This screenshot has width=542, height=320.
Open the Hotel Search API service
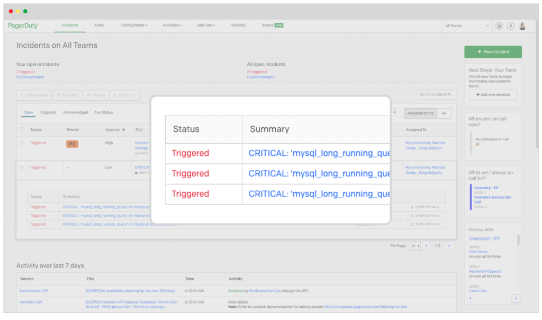(x=34, y=291)
